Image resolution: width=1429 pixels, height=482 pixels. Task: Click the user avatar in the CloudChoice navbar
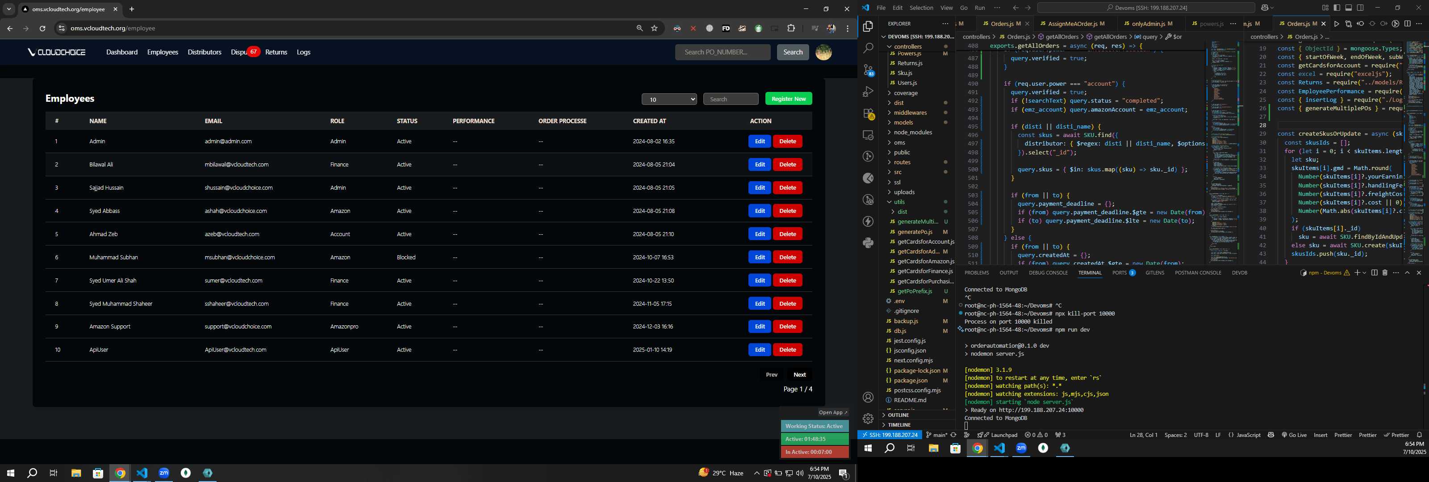pyautogui.click(x=823, y=52)
